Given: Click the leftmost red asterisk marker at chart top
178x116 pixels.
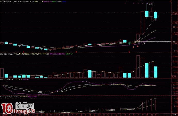Looking at the screenshot, I should coord(125,3).
